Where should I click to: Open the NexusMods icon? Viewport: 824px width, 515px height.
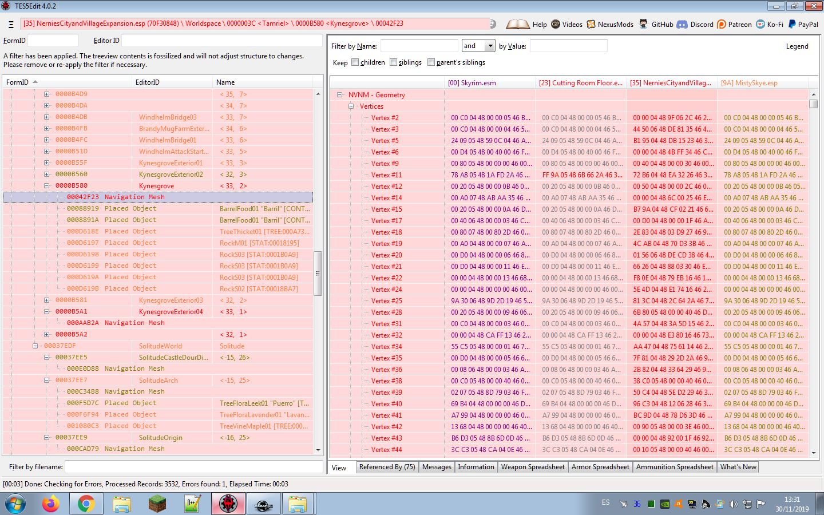[x=591, y=24]
